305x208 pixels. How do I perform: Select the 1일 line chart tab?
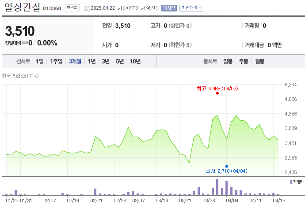tap(40, 61)
